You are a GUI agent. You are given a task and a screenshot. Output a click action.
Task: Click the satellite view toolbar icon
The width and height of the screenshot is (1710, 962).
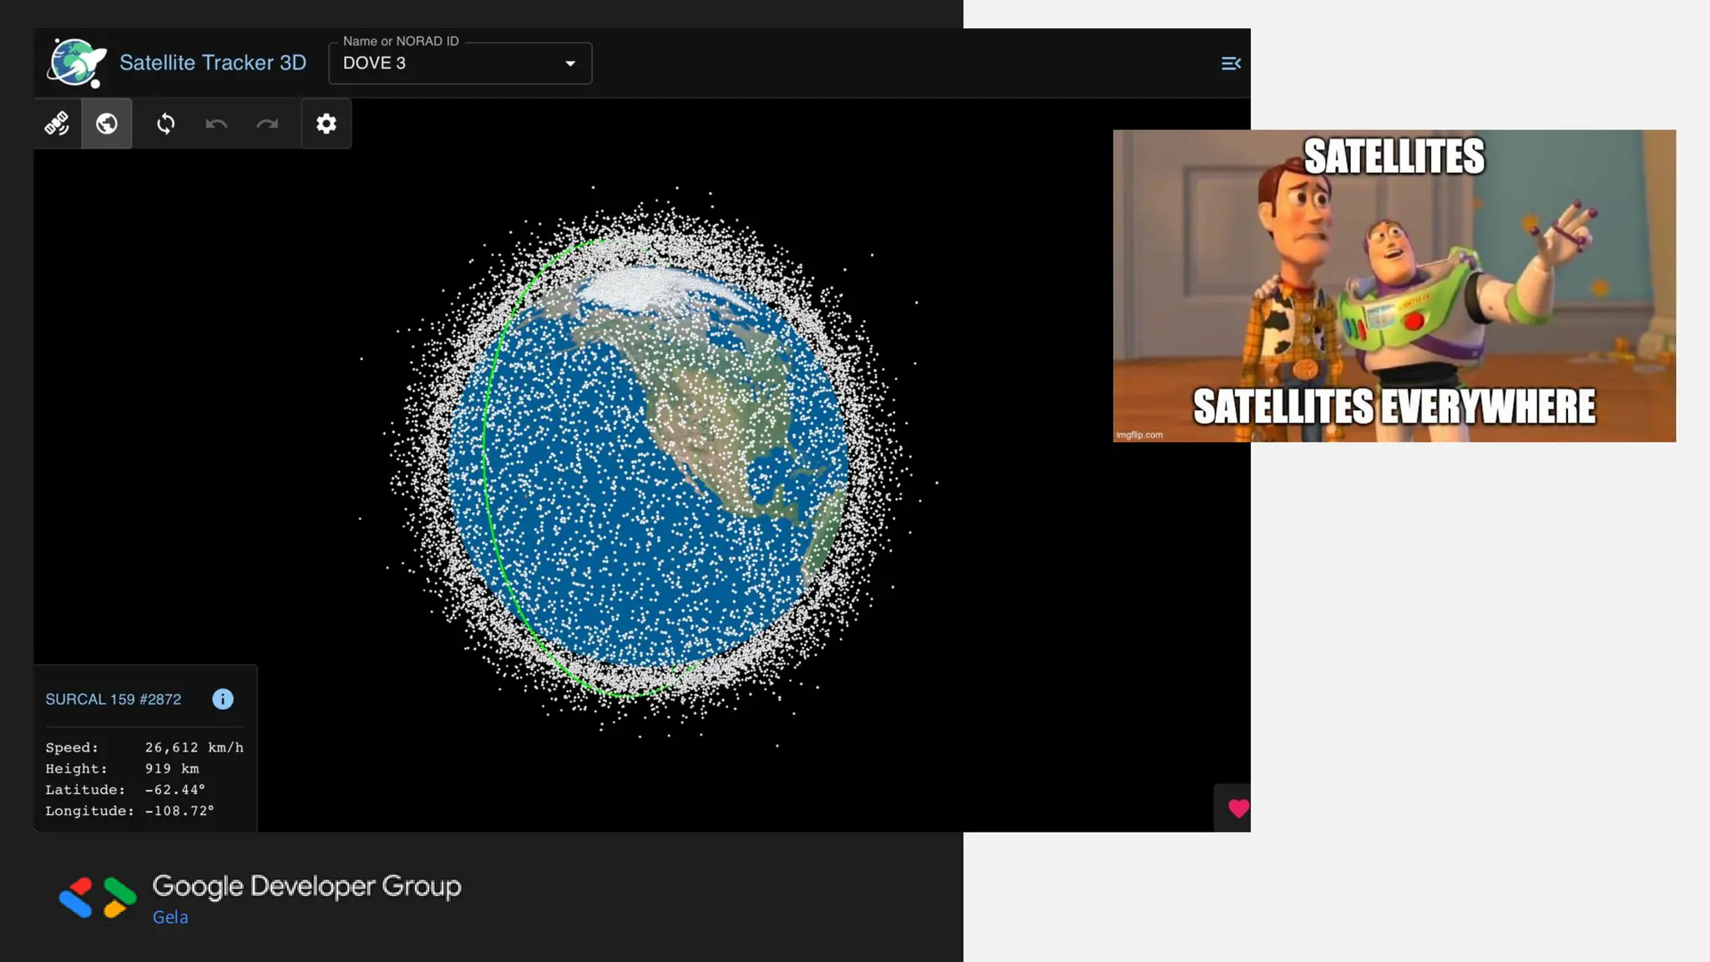(x=57, y=124)
